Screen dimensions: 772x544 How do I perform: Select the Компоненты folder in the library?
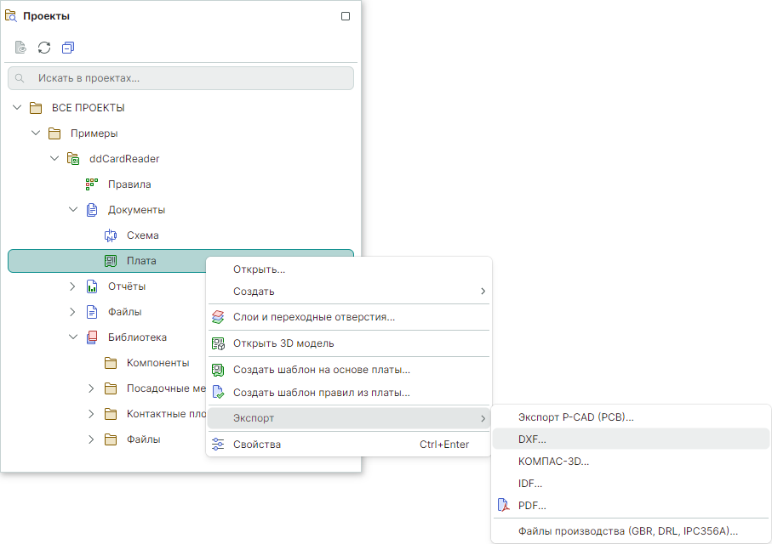coord(157,363)
